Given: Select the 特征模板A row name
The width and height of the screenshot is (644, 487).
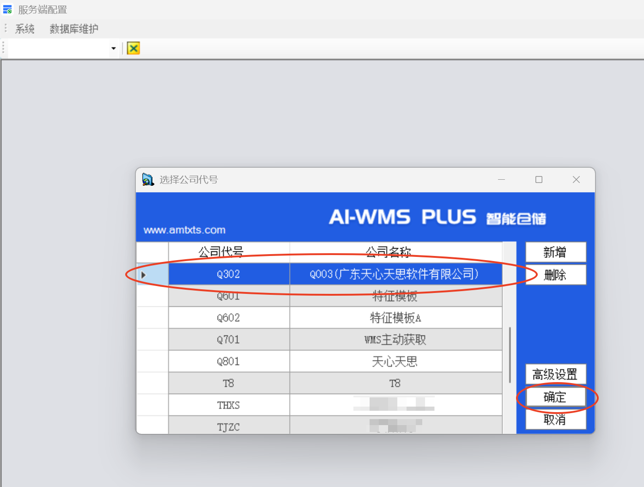Looking at the screenshot, I should coord(395,318).
